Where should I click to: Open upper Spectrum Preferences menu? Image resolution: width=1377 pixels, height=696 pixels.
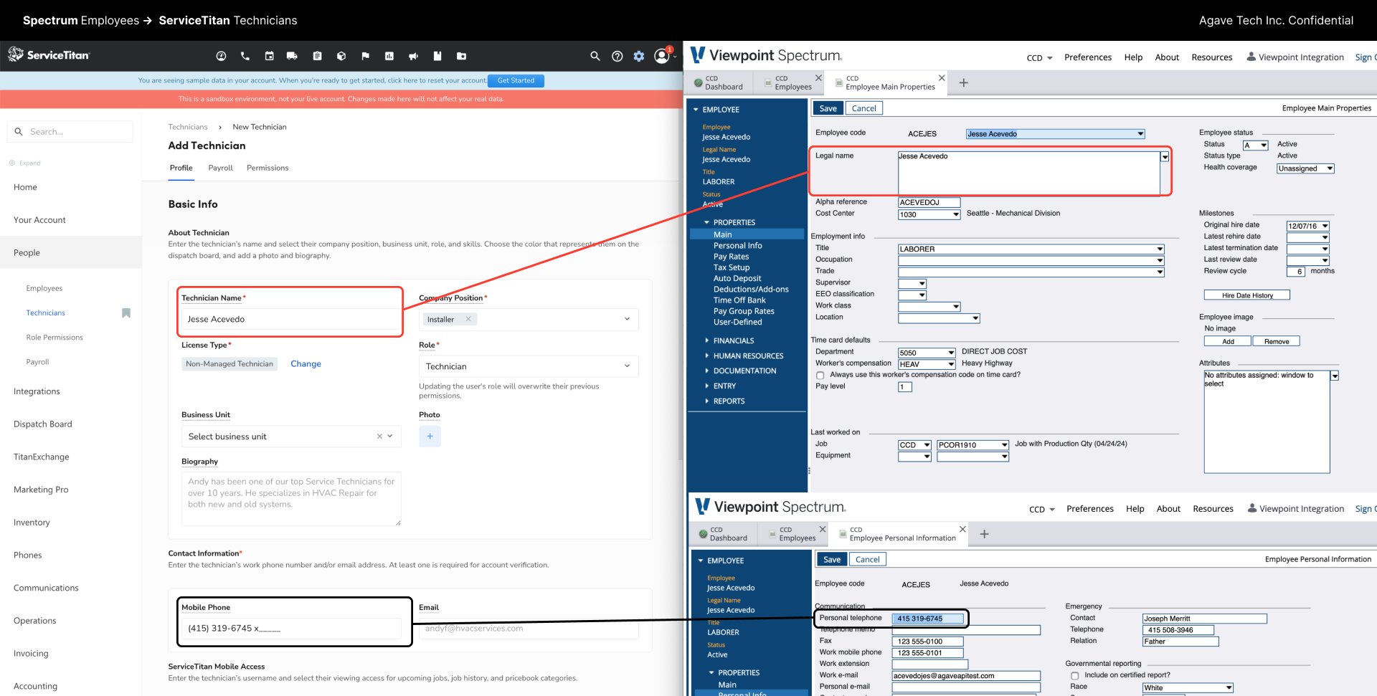[1088, 57]
